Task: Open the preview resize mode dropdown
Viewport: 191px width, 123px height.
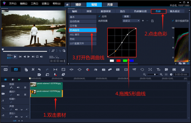Action: (x=57, y=57)
